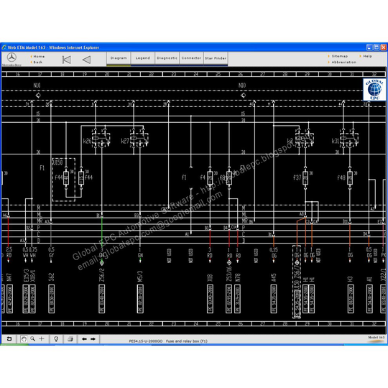Click the plus crosshair tool
Screen dimensions: 388x388
tap(42, 338)
